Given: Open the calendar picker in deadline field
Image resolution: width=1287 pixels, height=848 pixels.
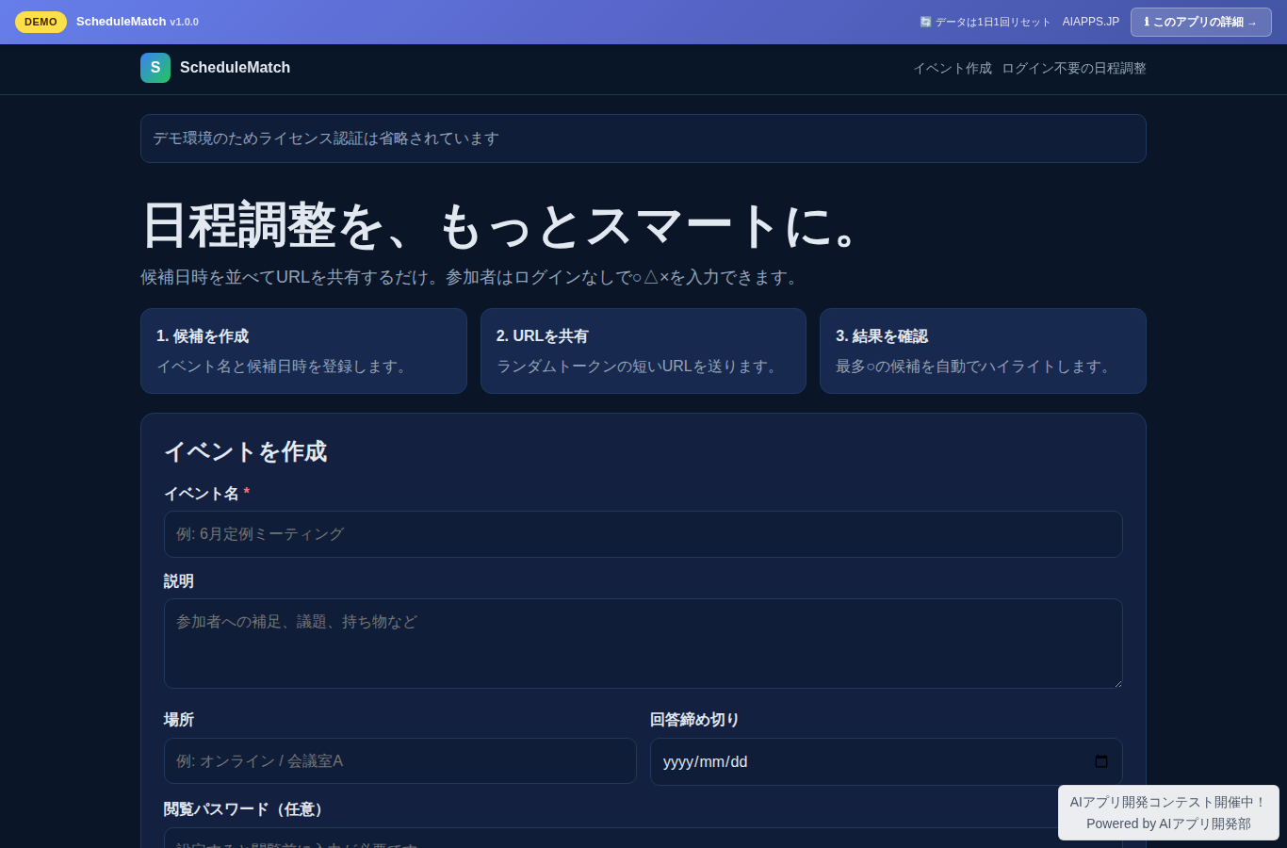Looking at the screenshot, I should point(1101,761).
